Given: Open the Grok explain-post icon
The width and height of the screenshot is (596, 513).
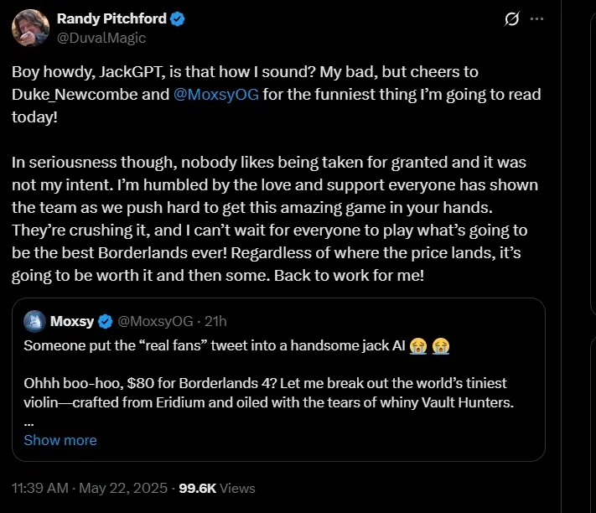Looking at the screenshot, I should click(x=510, y=18).
